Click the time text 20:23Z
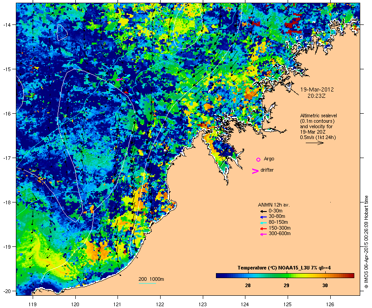Viewport: 372px width, 308px height. click(317, 96)
